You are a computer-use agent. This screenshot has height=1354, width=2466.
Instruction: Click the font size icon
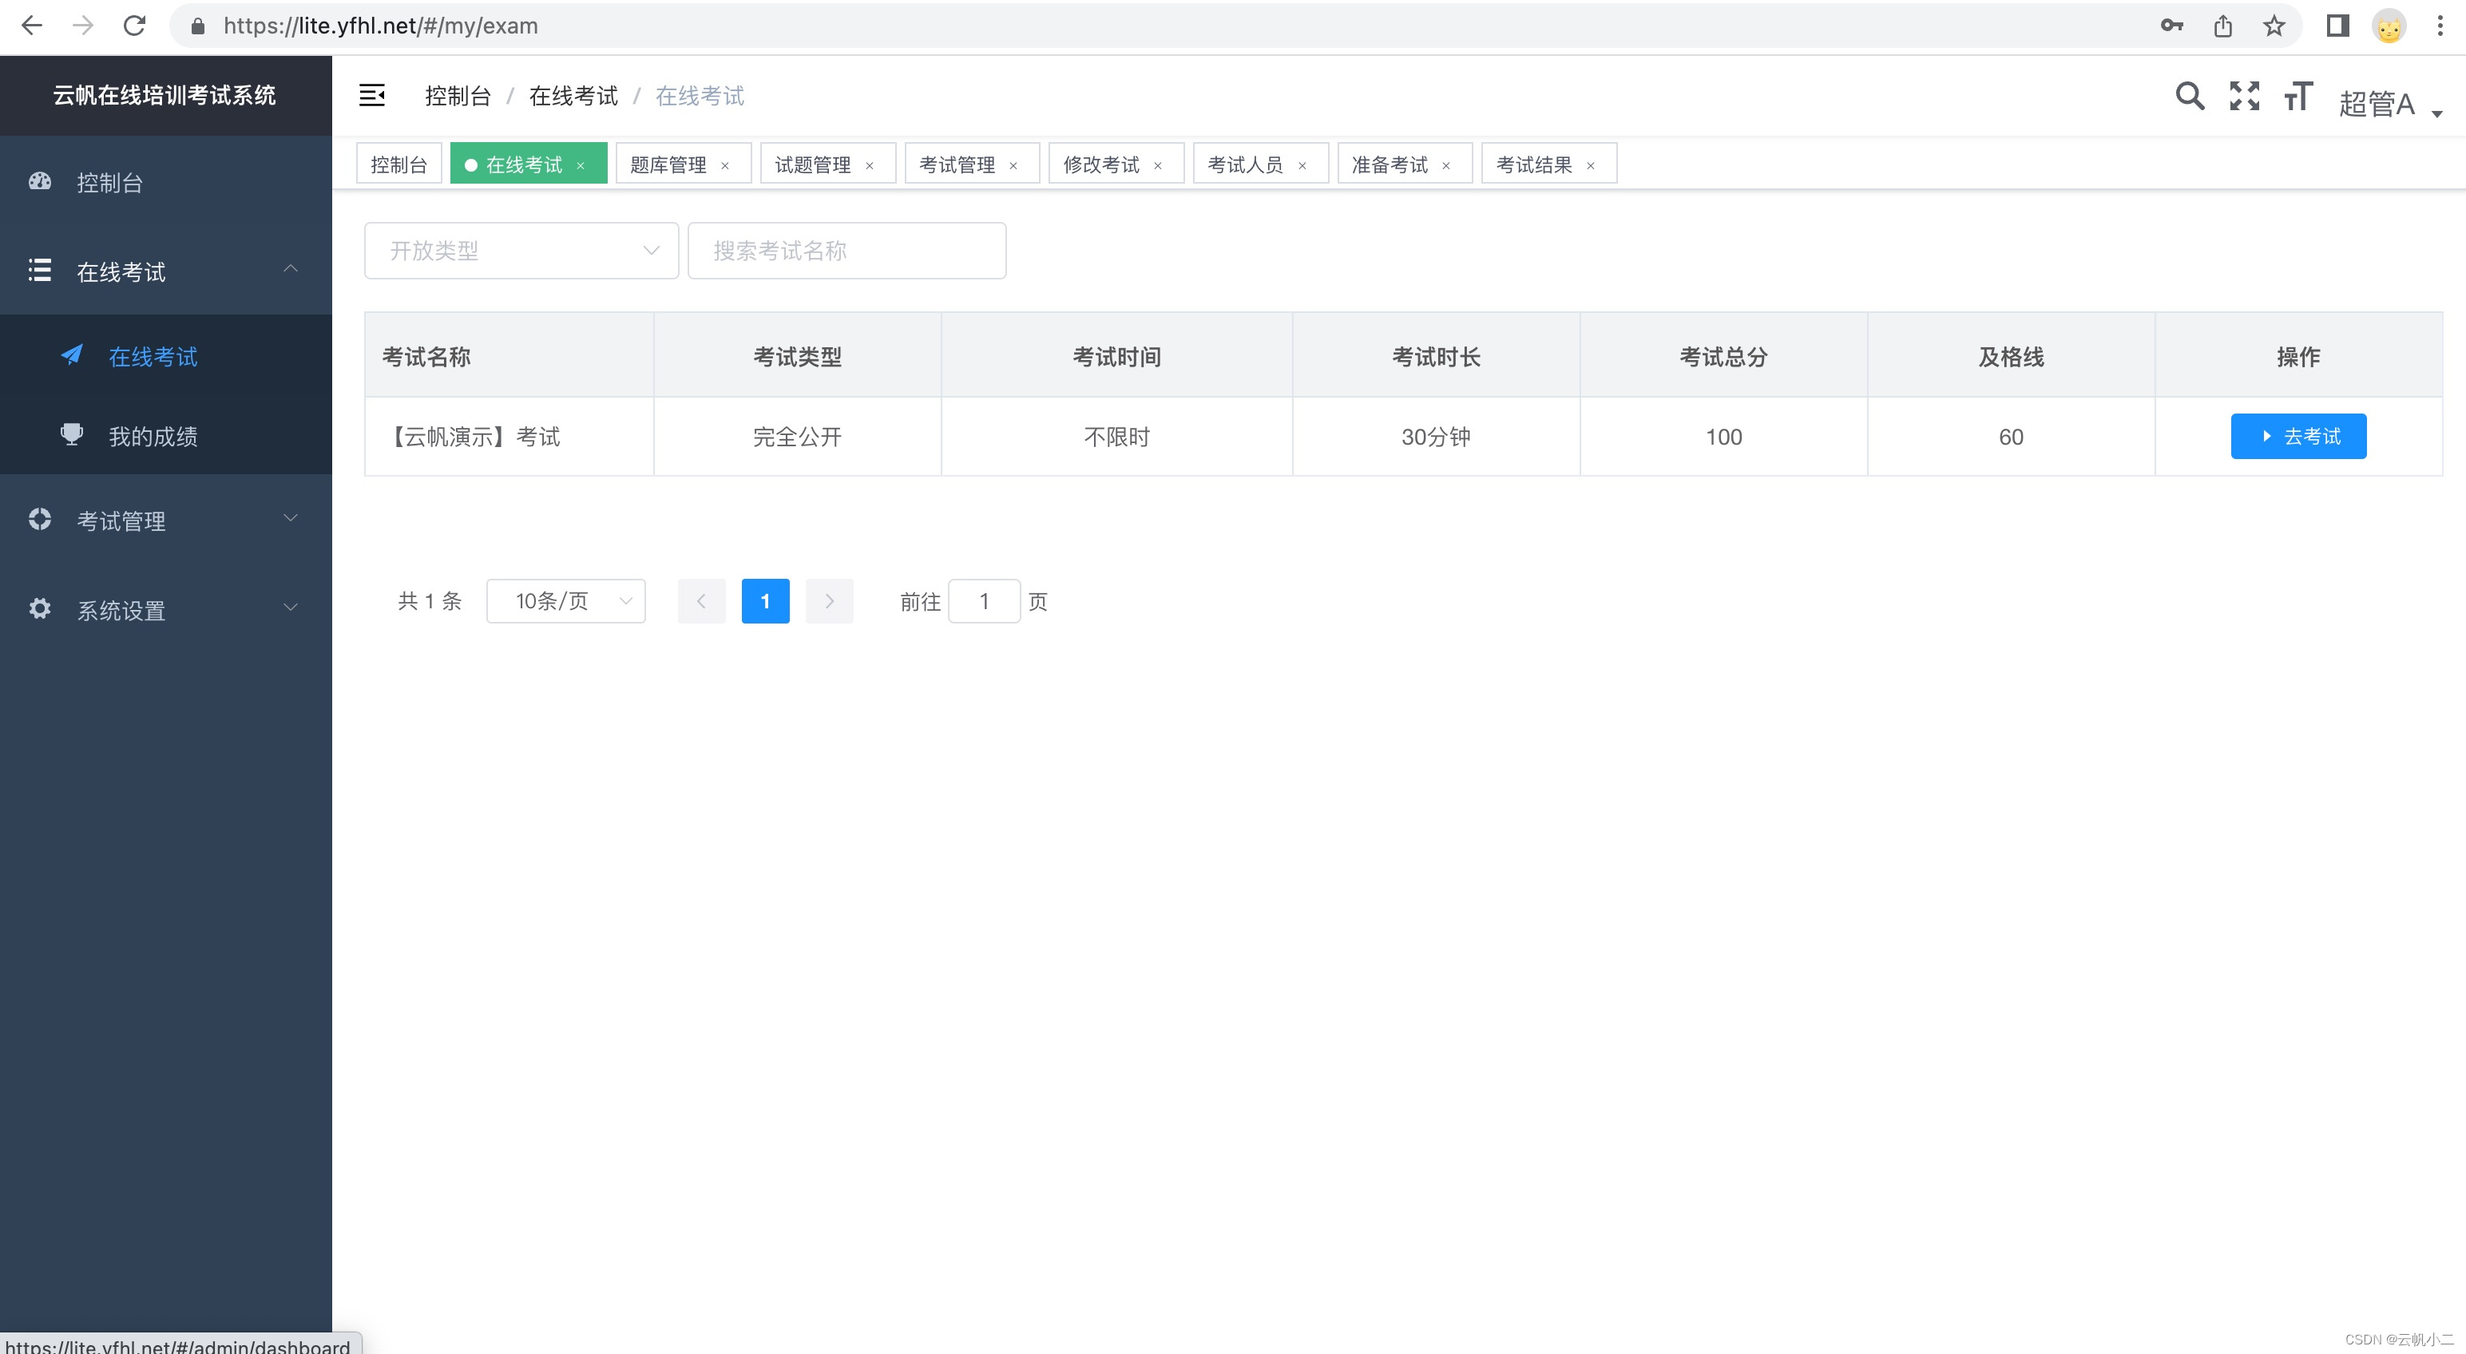2298,96
